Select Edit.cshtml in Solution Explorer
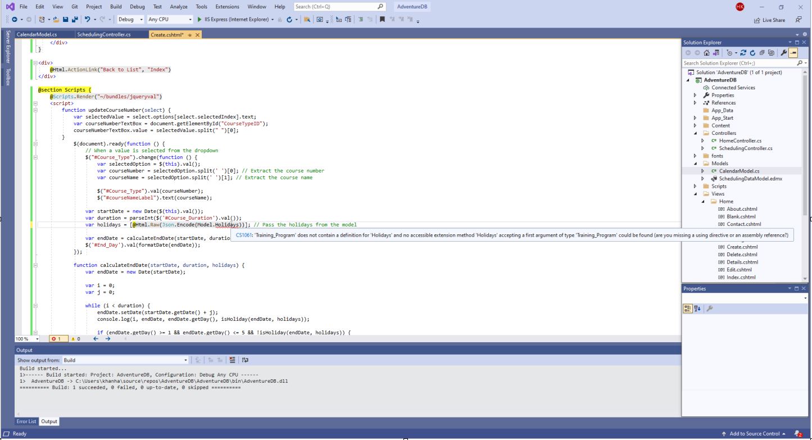 click(x=738, y=270)
